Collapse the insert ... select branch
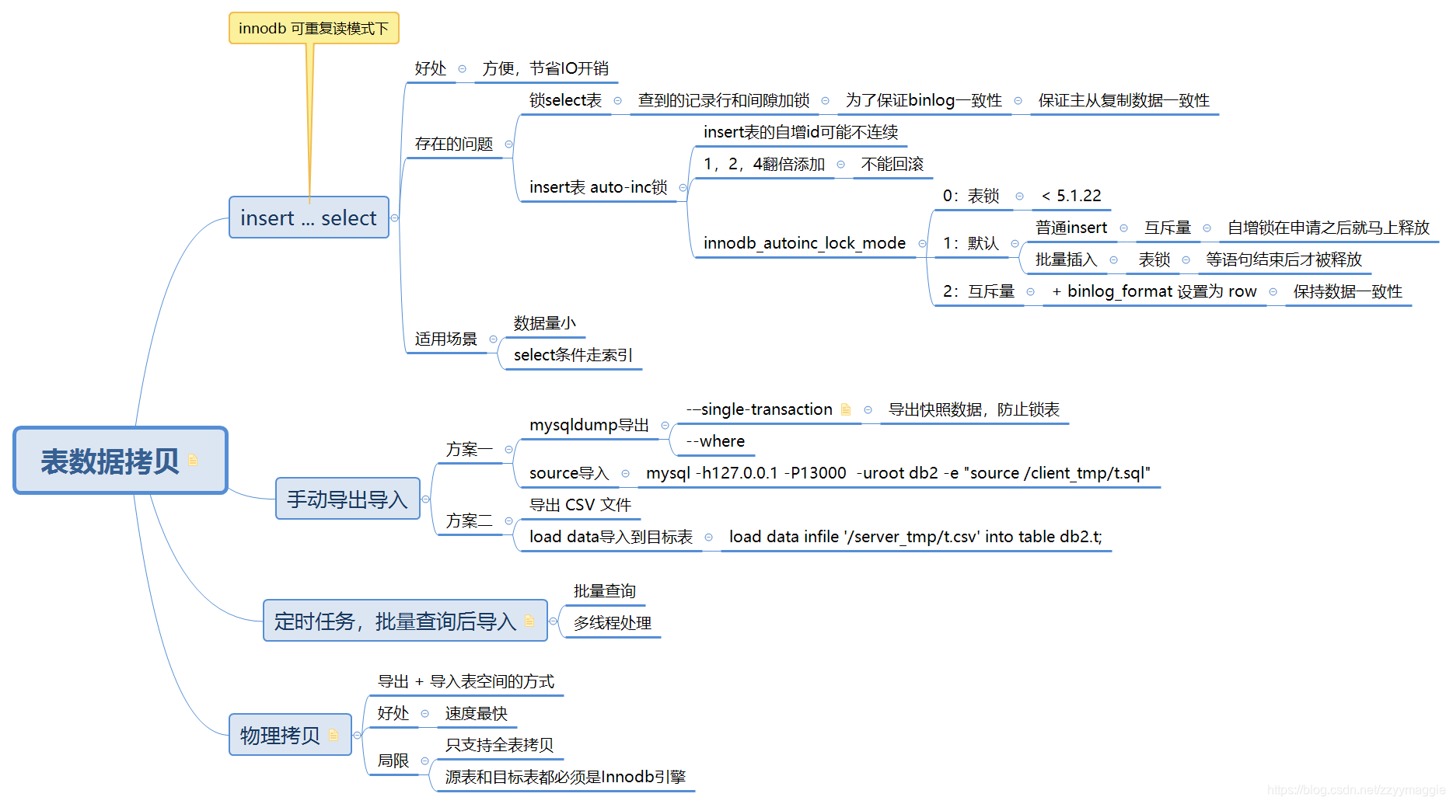The height and width of the screenshot is (804, 1453). click(x=395, y=218)
